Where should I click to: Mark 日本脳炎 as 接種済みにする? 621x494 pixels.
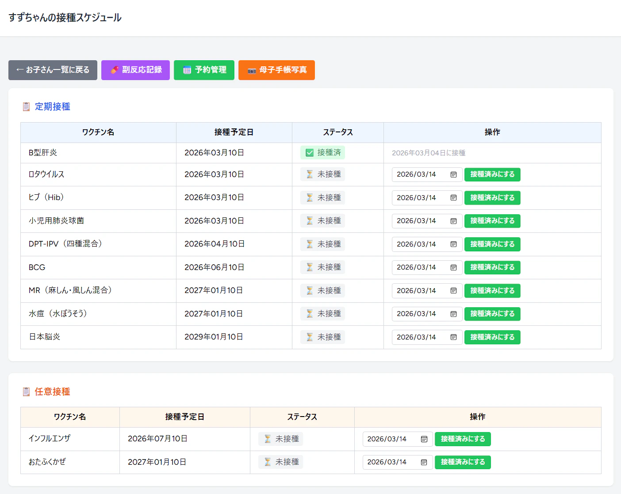pyautogui.click(x=492, y=337)
